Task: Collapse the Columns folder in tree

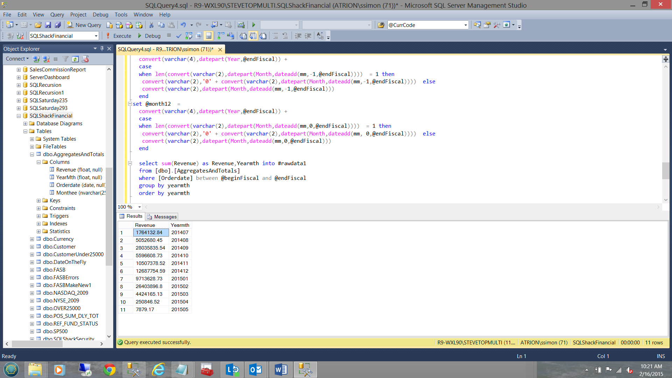Action: 38,162
